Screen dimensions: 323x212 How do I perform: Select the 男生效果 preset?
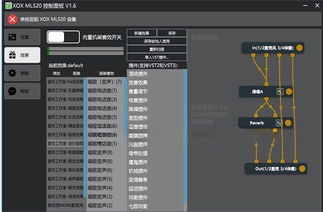[65, 161]
